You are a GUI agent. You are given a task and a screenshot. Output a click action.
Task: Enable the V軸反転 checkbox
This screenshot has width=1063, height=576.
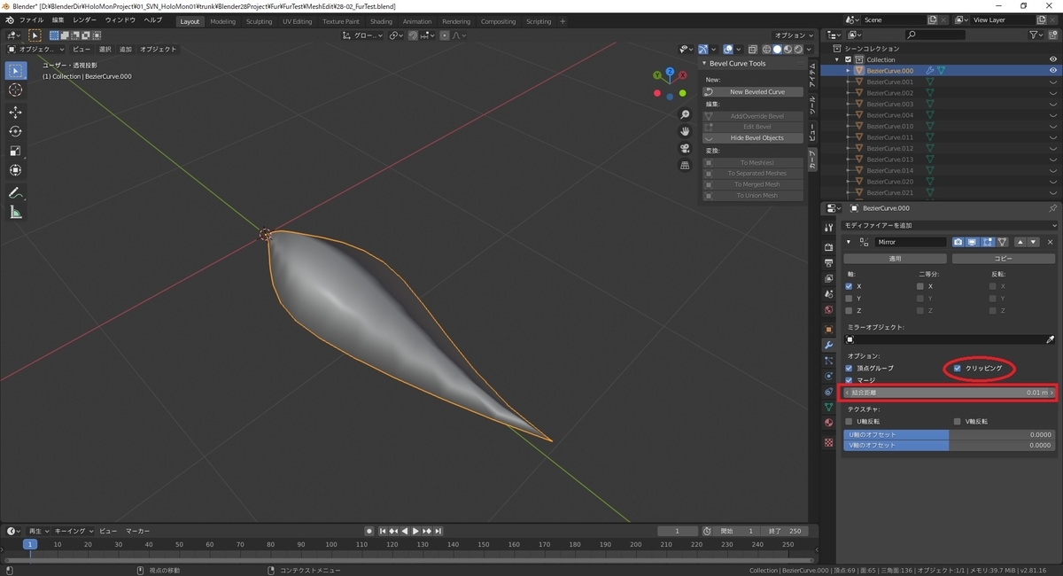tap(957, 422)
